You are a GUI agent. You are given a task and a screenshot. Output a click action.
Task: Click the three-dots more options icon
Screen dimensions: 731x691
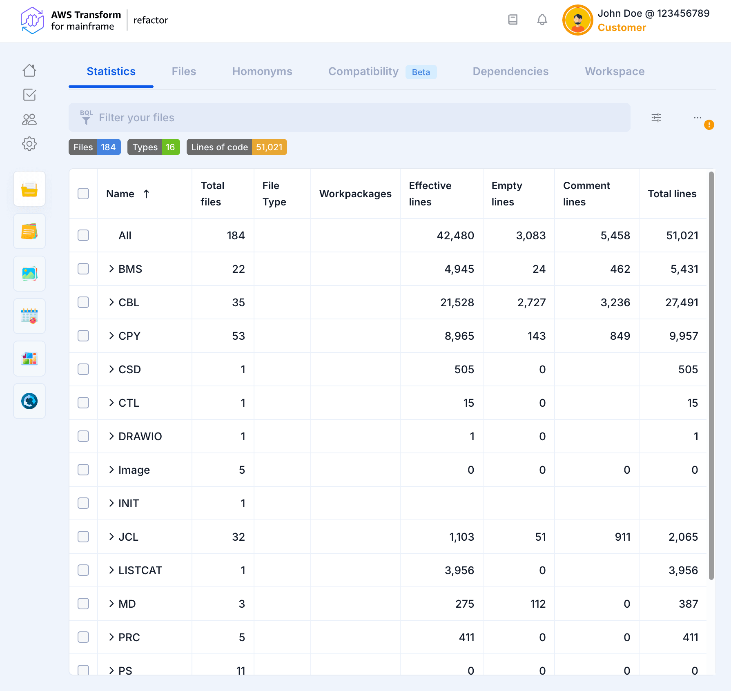point(697,118)
